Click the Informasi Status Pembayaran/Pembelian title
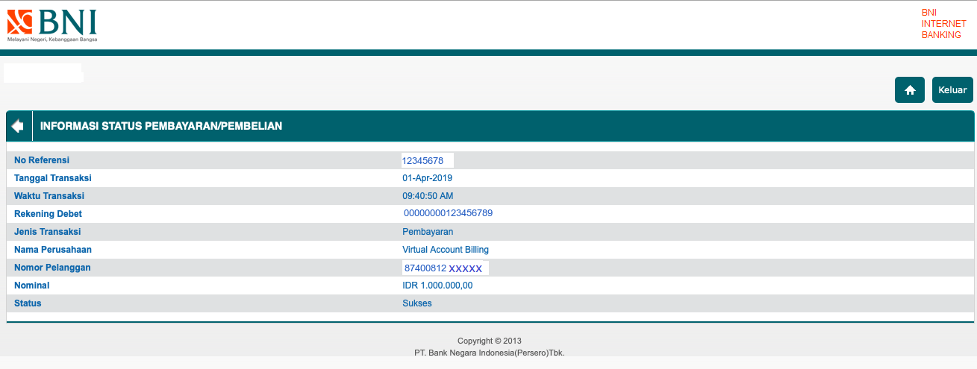This screenshot has height=369, width=977. tap(161, 126)
